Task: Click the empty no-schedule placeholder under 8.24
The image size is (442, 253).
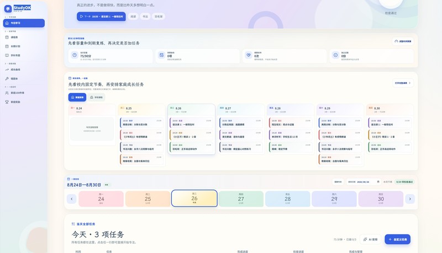Action: [x=92, y=129]
